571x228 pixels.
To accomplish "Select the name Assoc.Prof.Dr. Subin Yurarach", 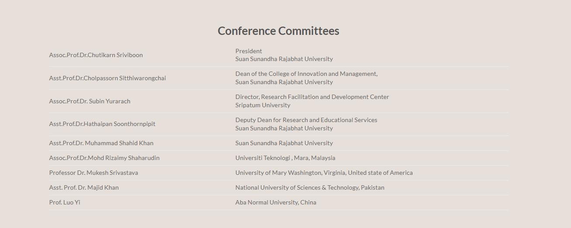I will 90,101.
